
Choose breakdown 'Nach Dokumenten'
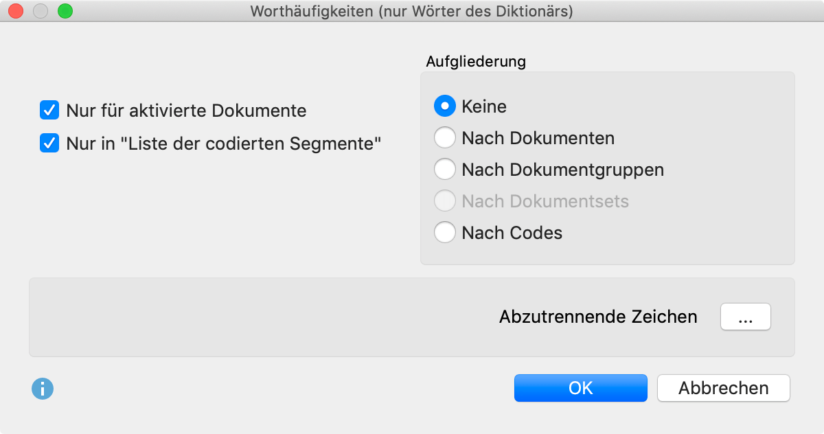point(445,138)
